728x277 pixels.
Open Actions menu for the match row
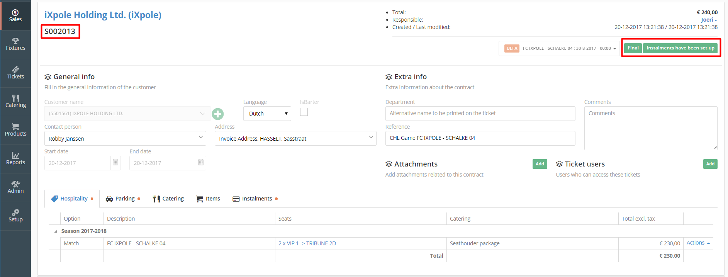pos(698,243)
